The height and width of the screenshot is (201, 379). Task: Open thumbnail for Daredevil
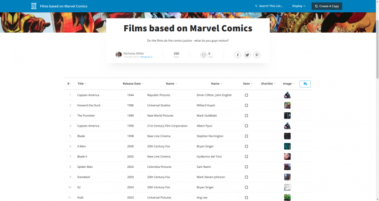click(287, 177)
